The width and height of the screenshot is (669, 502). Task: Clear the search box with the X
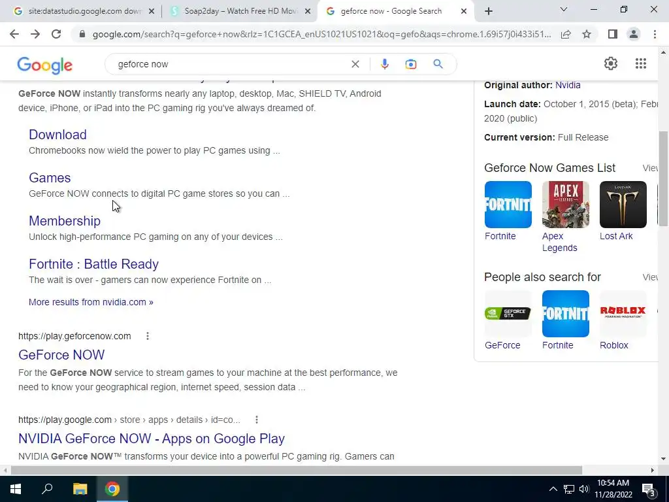[355, 64]
